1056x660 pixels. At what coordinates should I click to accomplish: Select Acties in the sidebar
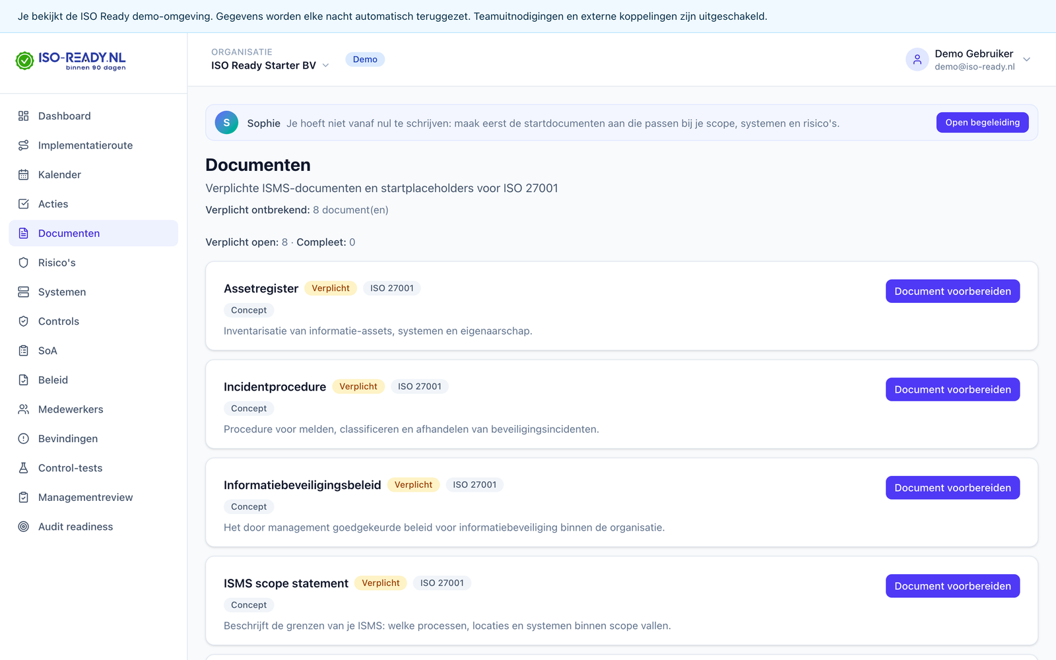[x=93, y=204]
